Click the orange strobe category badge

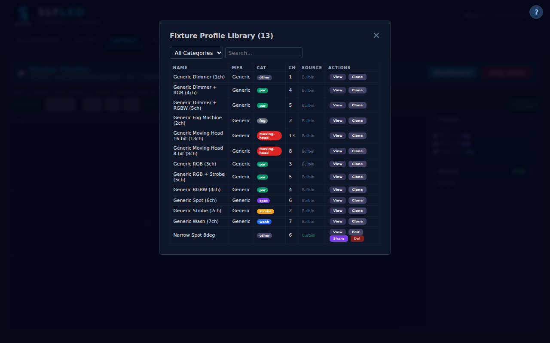tap(265, 211)
